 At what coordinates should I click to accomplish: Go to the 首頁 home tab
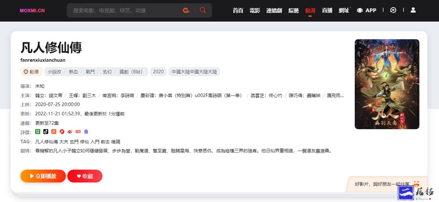238,10
